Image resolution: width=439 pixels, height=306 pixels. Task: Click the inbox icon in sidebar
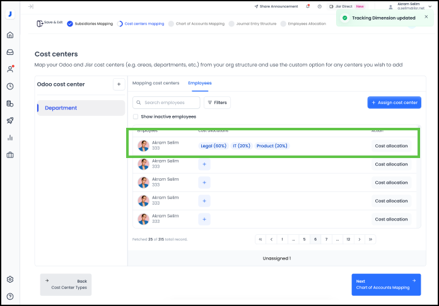coord(10,52)
